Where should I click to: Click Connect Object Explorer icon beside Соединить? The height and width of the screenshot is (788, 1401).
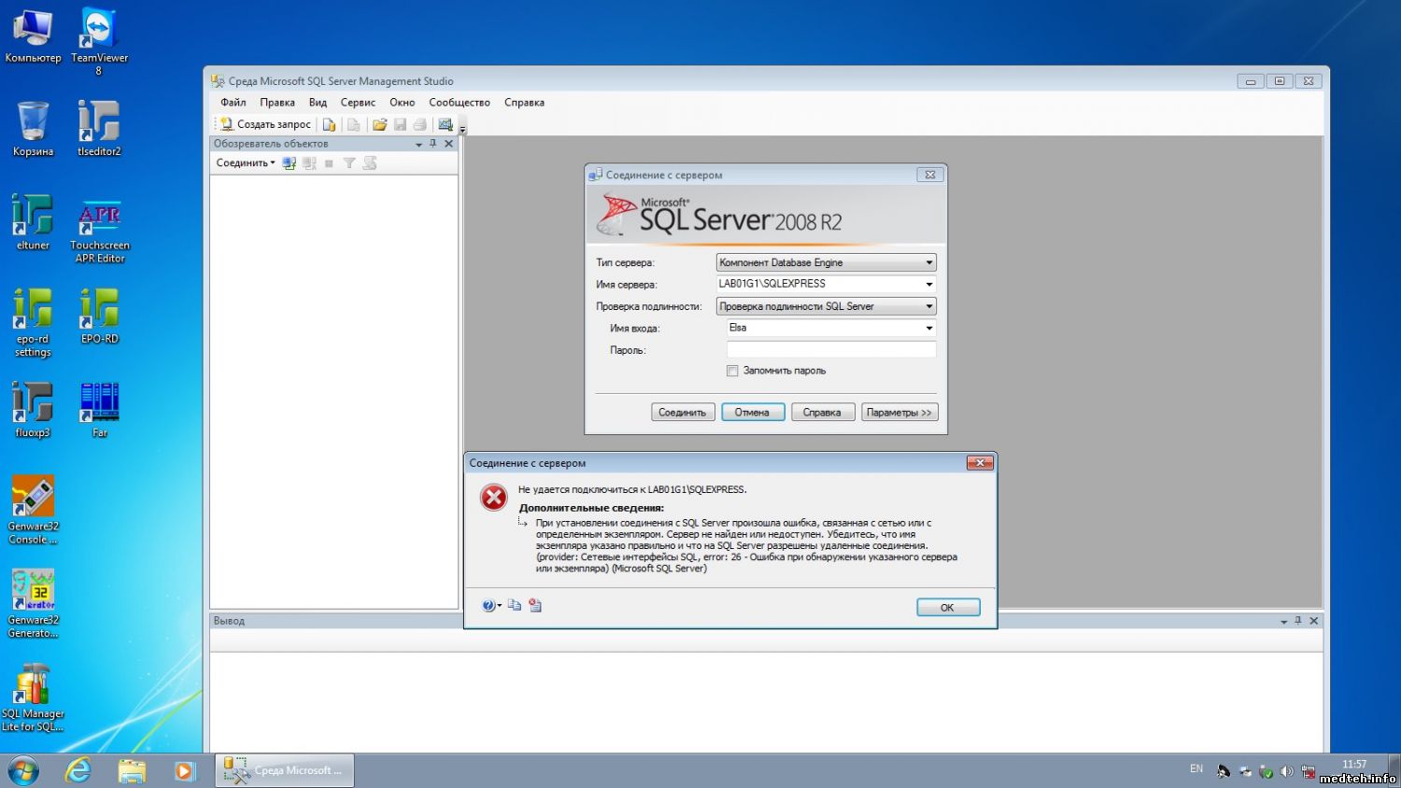click(290, 163)
